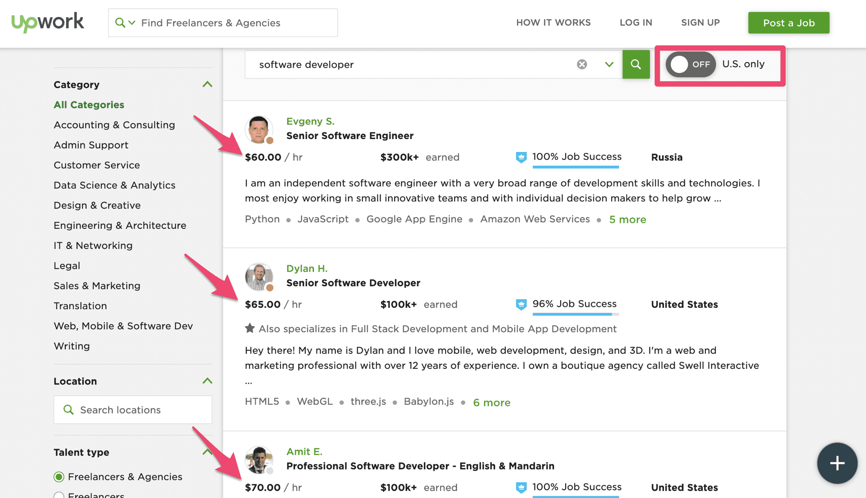Open Amit E.'s profile photo

(x=259, y=460)
